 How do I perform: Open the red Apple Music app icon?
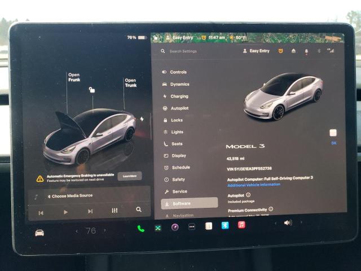coord(241,225)
